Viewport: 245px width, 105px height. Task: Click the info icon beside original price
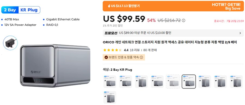pyautogui.click(x=183, y=20)
